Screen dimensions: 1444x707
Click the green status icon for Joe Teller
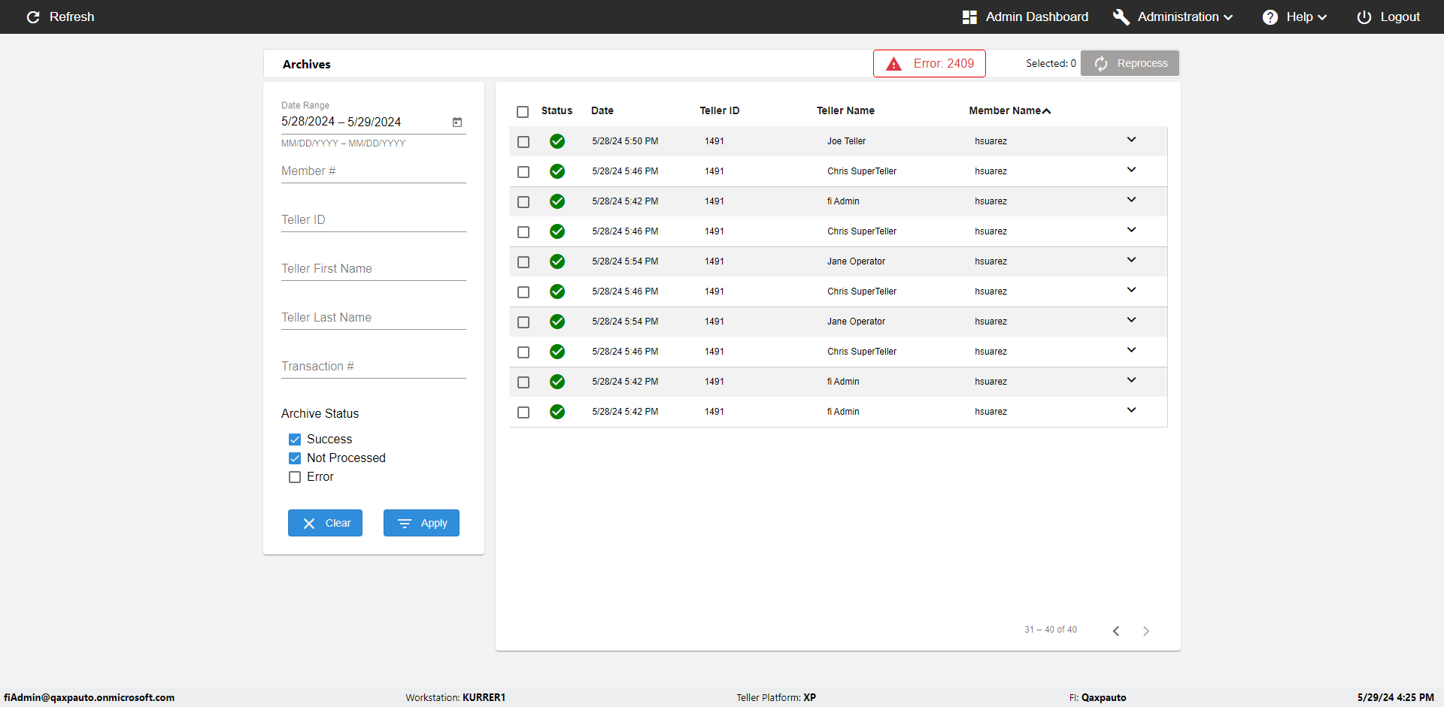point(557,141)
